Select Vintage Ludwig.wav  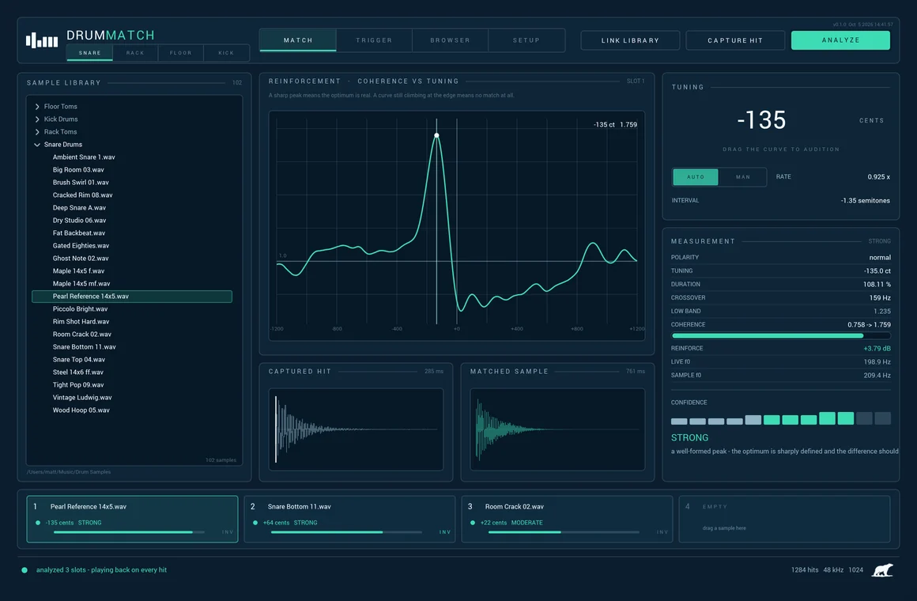tap(131, 397)
